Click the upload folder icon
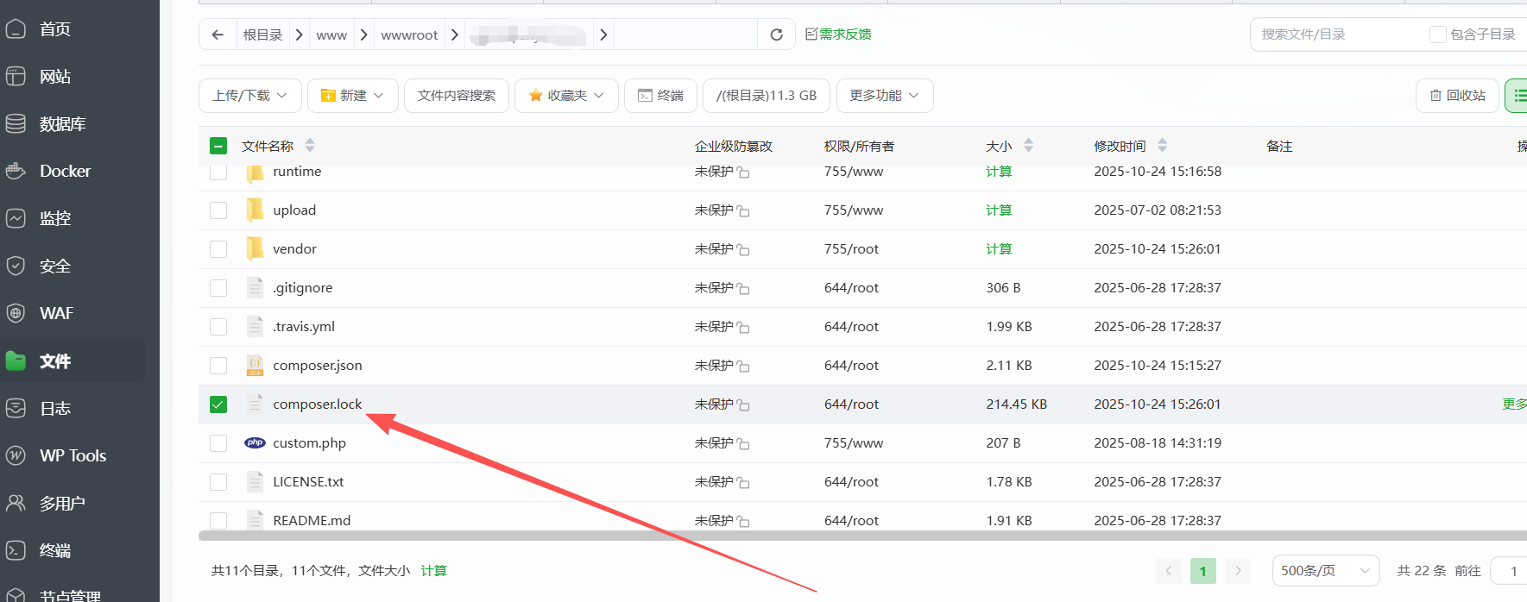 tap(255, 210)
